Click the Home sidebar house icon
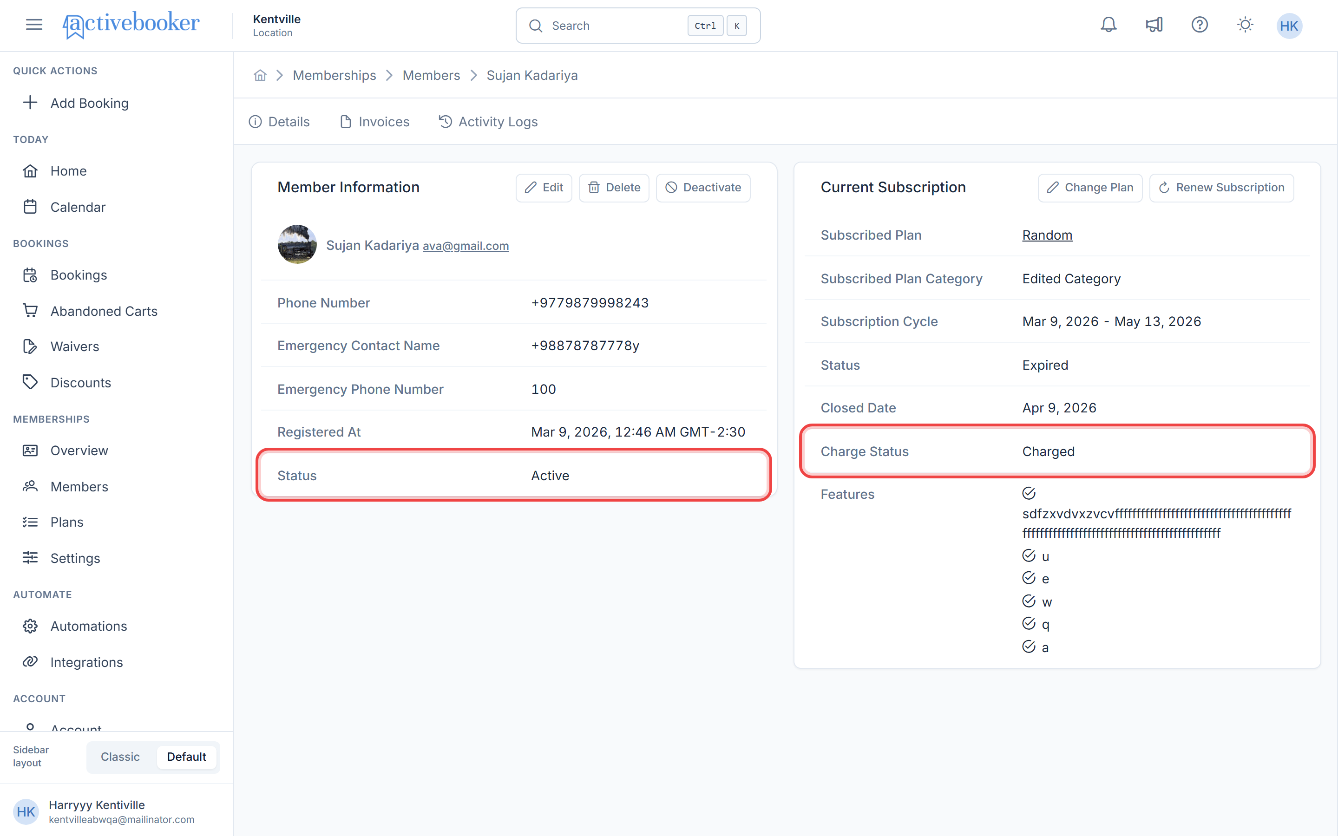The height and width of the screenshot is (836, 1338). click(30, 171)
